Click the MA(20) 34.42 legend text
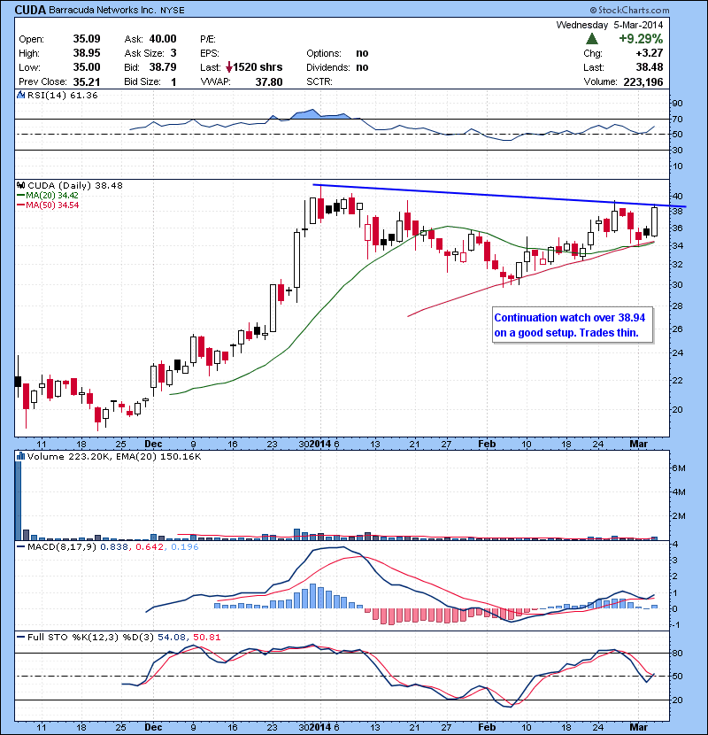This screenshot has width=708, height=735. [52, 196]
